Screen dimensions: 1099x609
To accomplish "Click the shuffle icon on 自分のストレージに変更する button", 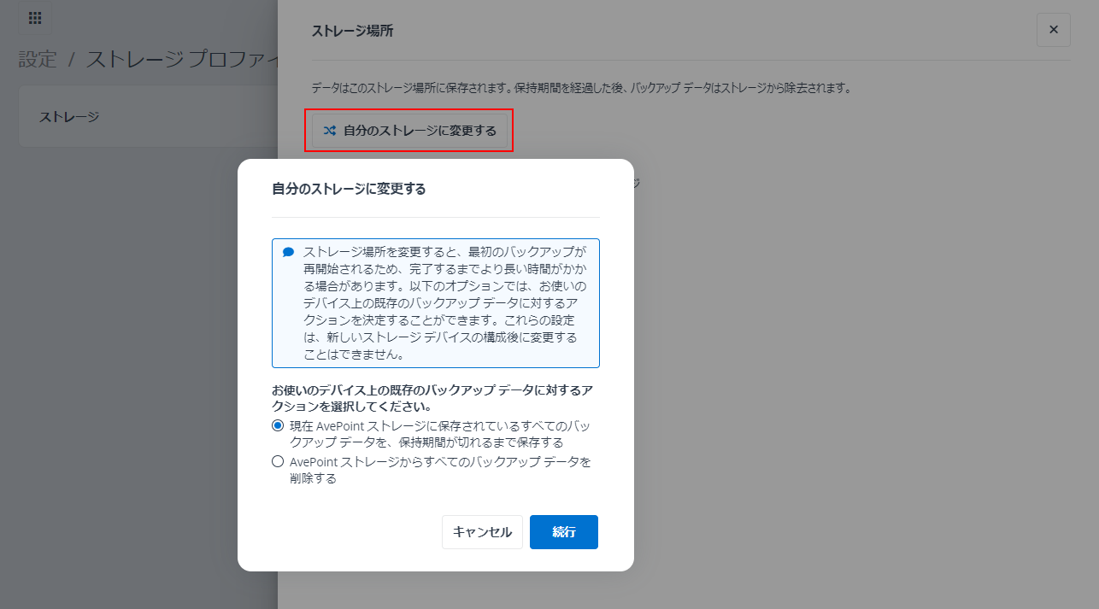I will point(330,131).
